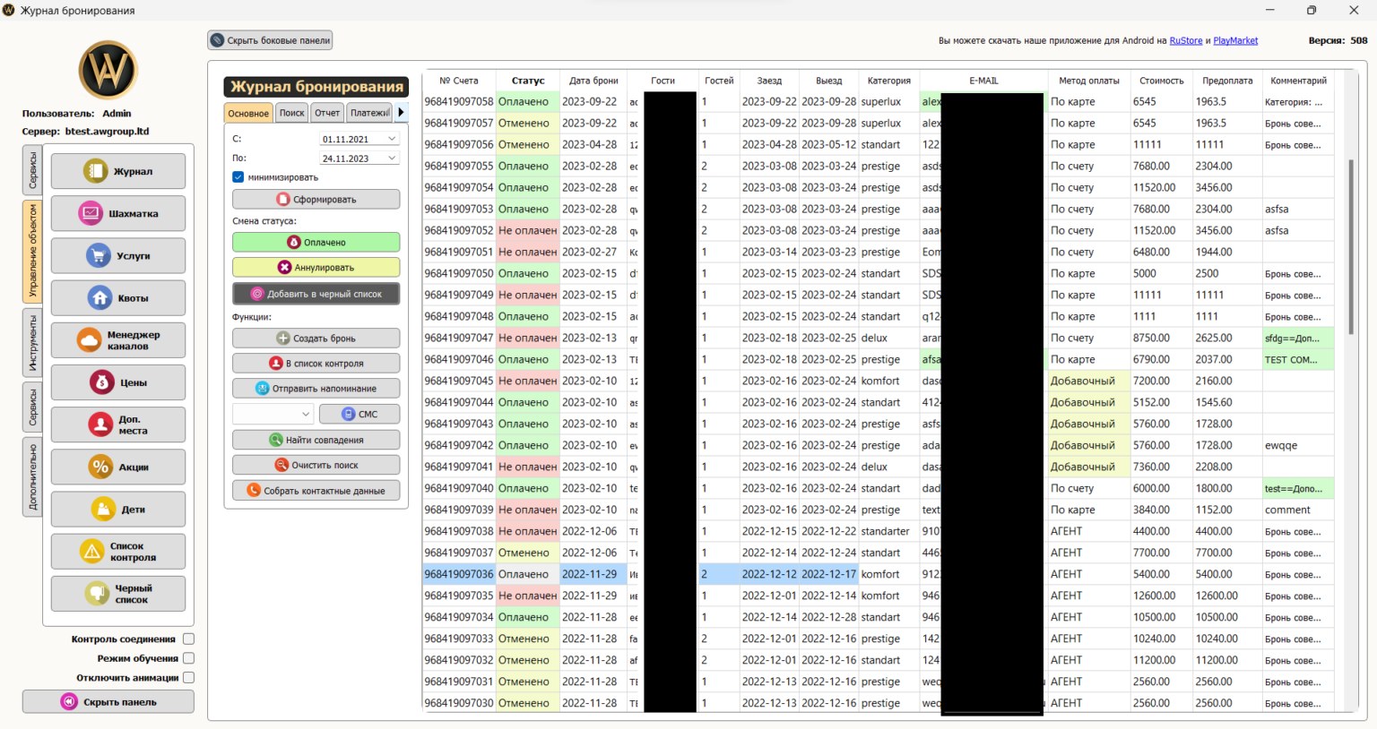Viewport: 1377px width, 729px height.
Task: Select the vertical Дополнительно tab
Action: pyautogui.click(x=32, y=476)
